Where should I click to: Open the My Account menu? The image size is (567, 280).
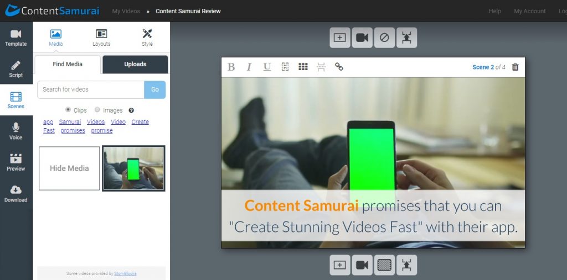click(530, 11)
